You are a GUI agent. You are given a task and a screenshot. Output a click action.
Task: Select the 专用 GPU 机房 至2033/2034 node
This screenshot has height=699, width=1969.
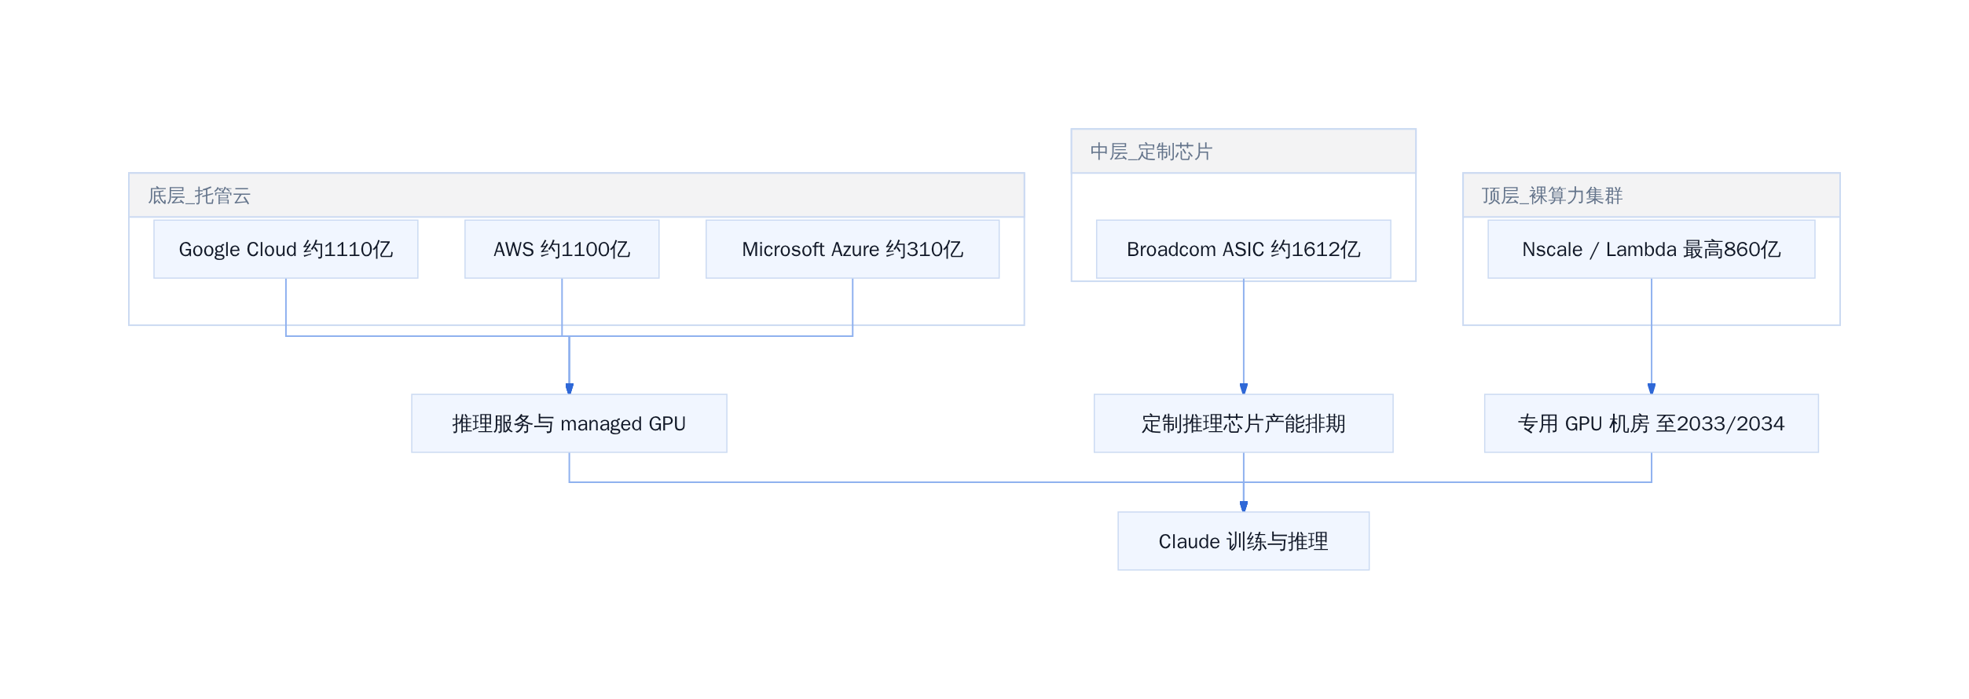[1652, 423]
